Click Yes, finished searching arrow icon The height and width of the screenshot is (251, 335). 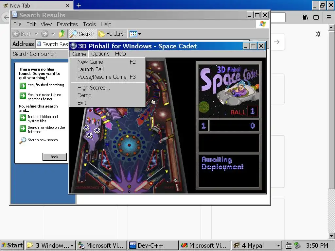(x=23, y=86)
